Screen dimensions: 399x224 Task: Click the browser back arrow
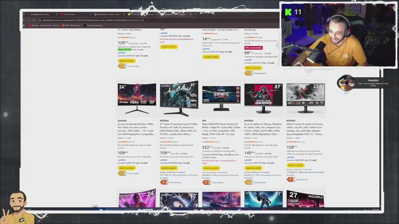point(24,20)
